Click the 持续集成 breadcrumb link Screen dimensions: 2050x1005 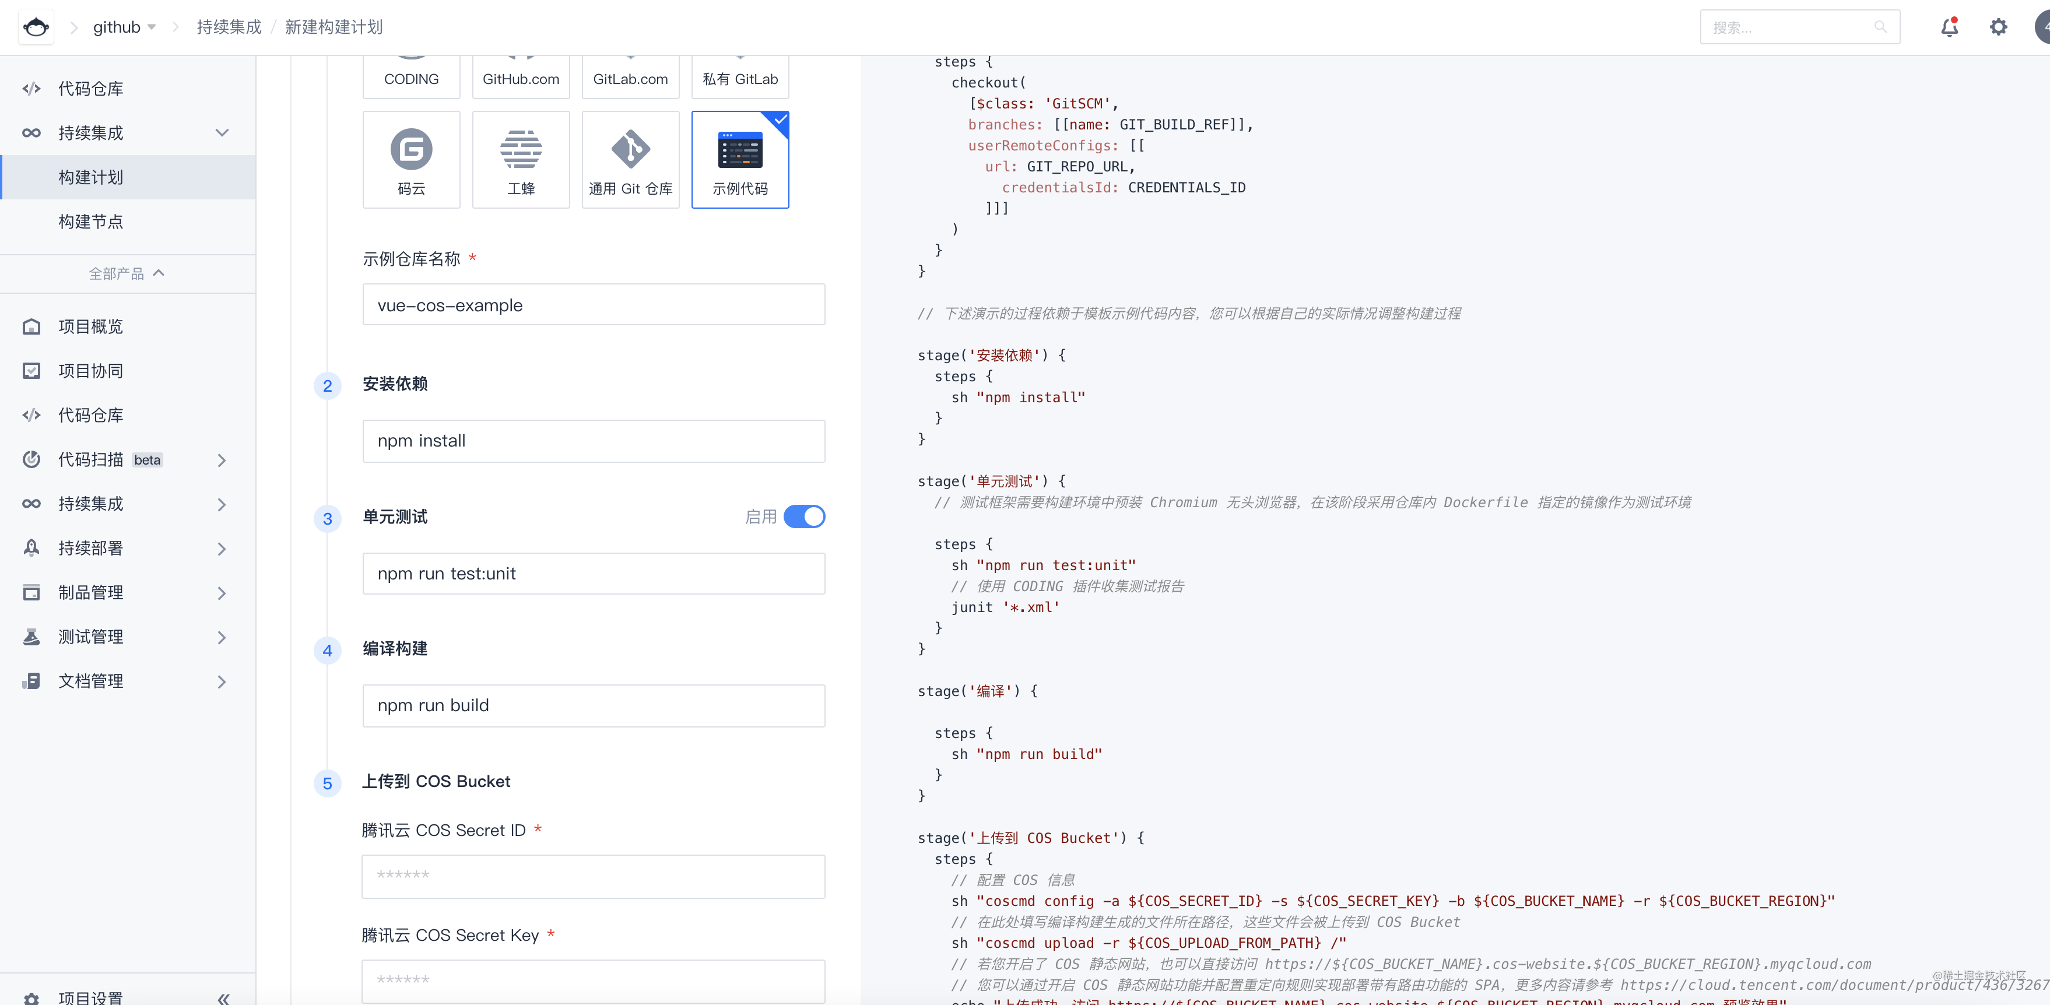pos(229,27)
